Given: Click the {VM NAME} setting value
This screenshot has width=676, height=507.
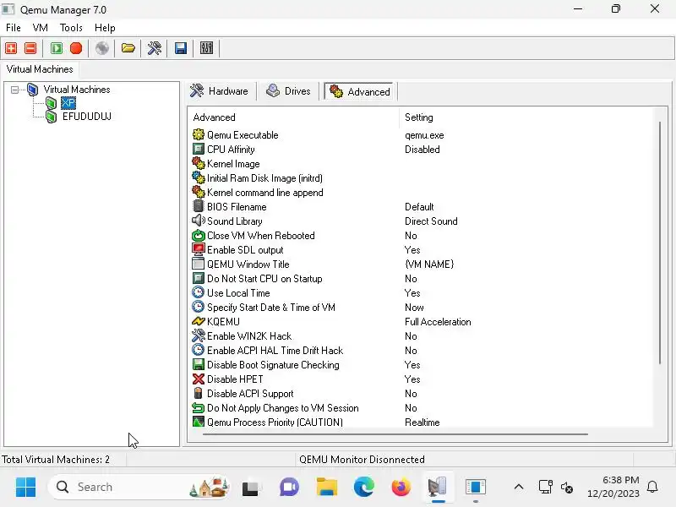Looking at the screenshot, I should 429,264.
